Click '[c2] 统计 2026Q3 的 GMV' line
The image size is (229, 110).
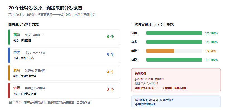tap(150, 79)
